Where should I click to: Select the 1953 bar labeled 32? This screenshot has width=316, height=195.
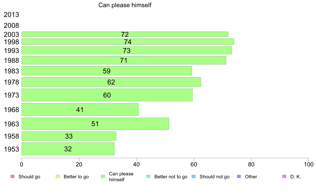(x=68, y=149)
